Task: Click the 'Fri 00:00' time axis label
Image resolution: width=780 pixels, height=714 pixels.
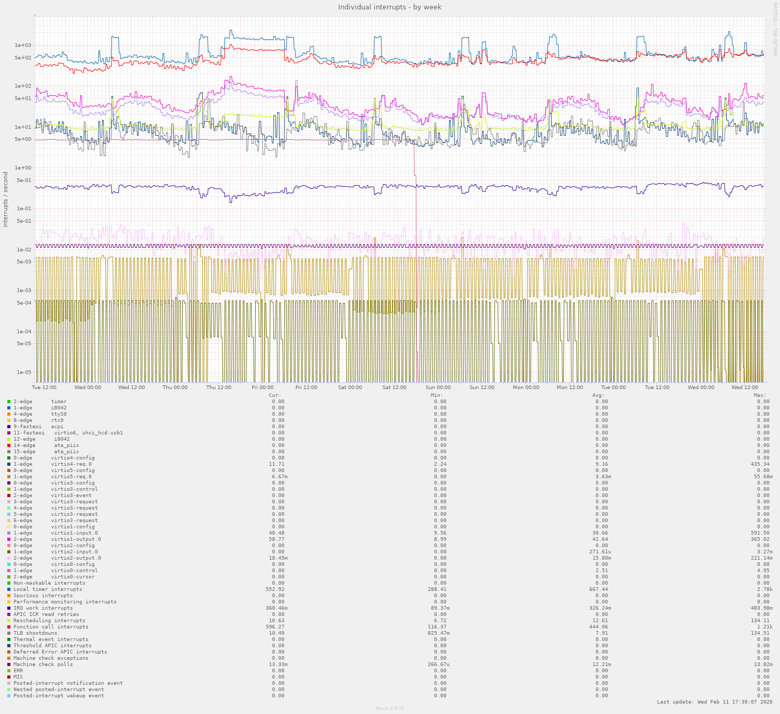Action: click(x=262, y=388)
